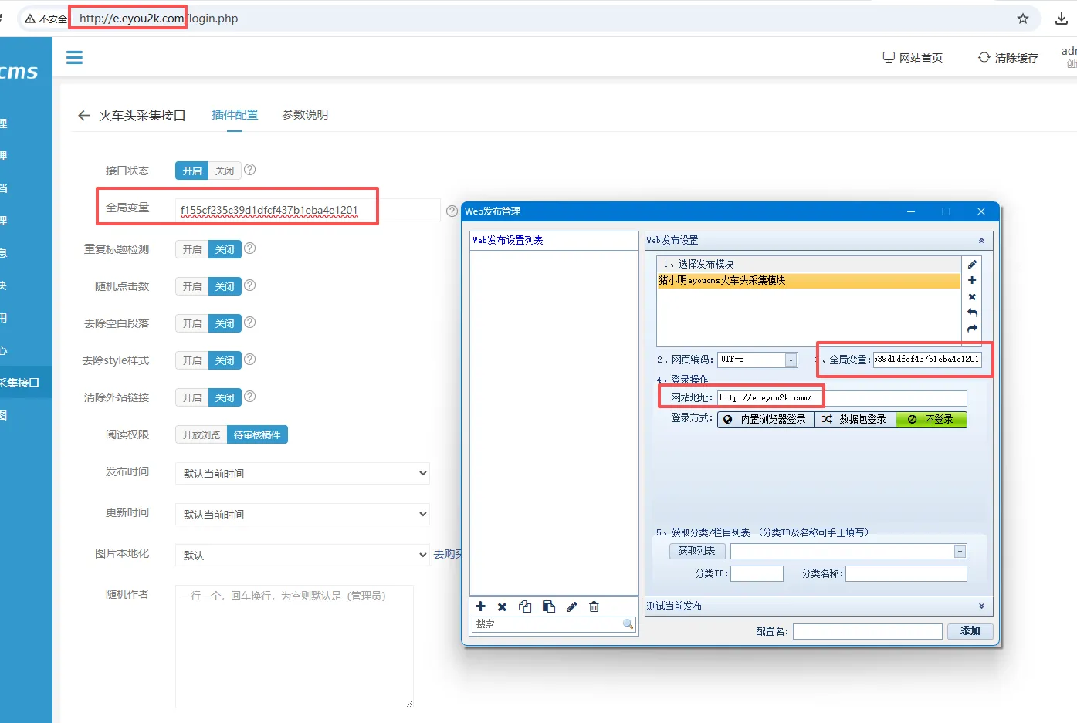Click the 随机作者 text area
1077x723 pixels.
point(294,646)
